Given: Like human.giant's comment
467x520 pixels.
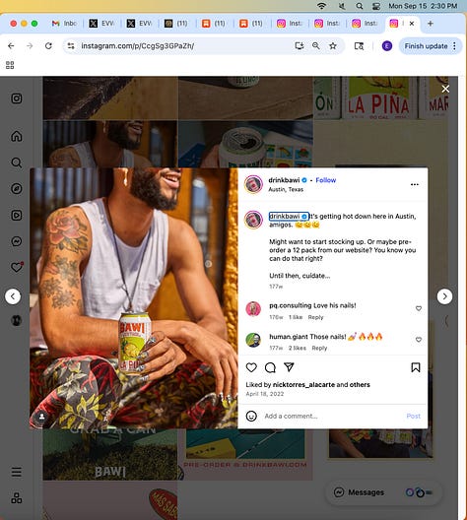Looking at the screenshot, I should tap(419, 340).
